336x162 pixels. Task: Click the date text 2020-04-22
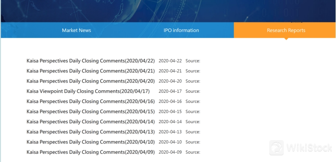170,61
